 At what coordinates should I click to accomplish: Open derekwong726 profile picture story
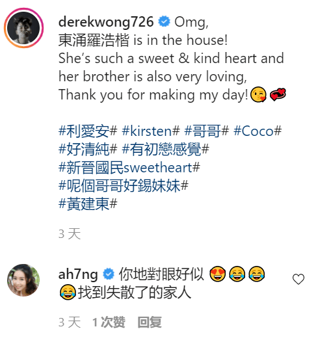tap(23, 28)
